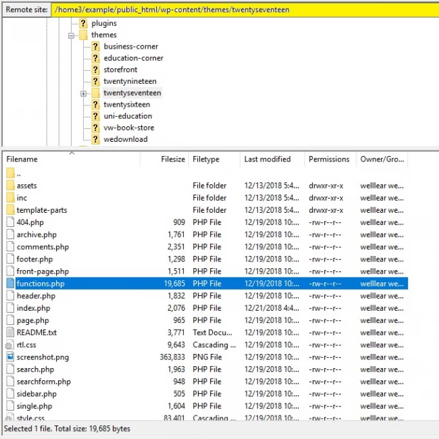Click the gear file icon of rtl.css

click(10, 345)
